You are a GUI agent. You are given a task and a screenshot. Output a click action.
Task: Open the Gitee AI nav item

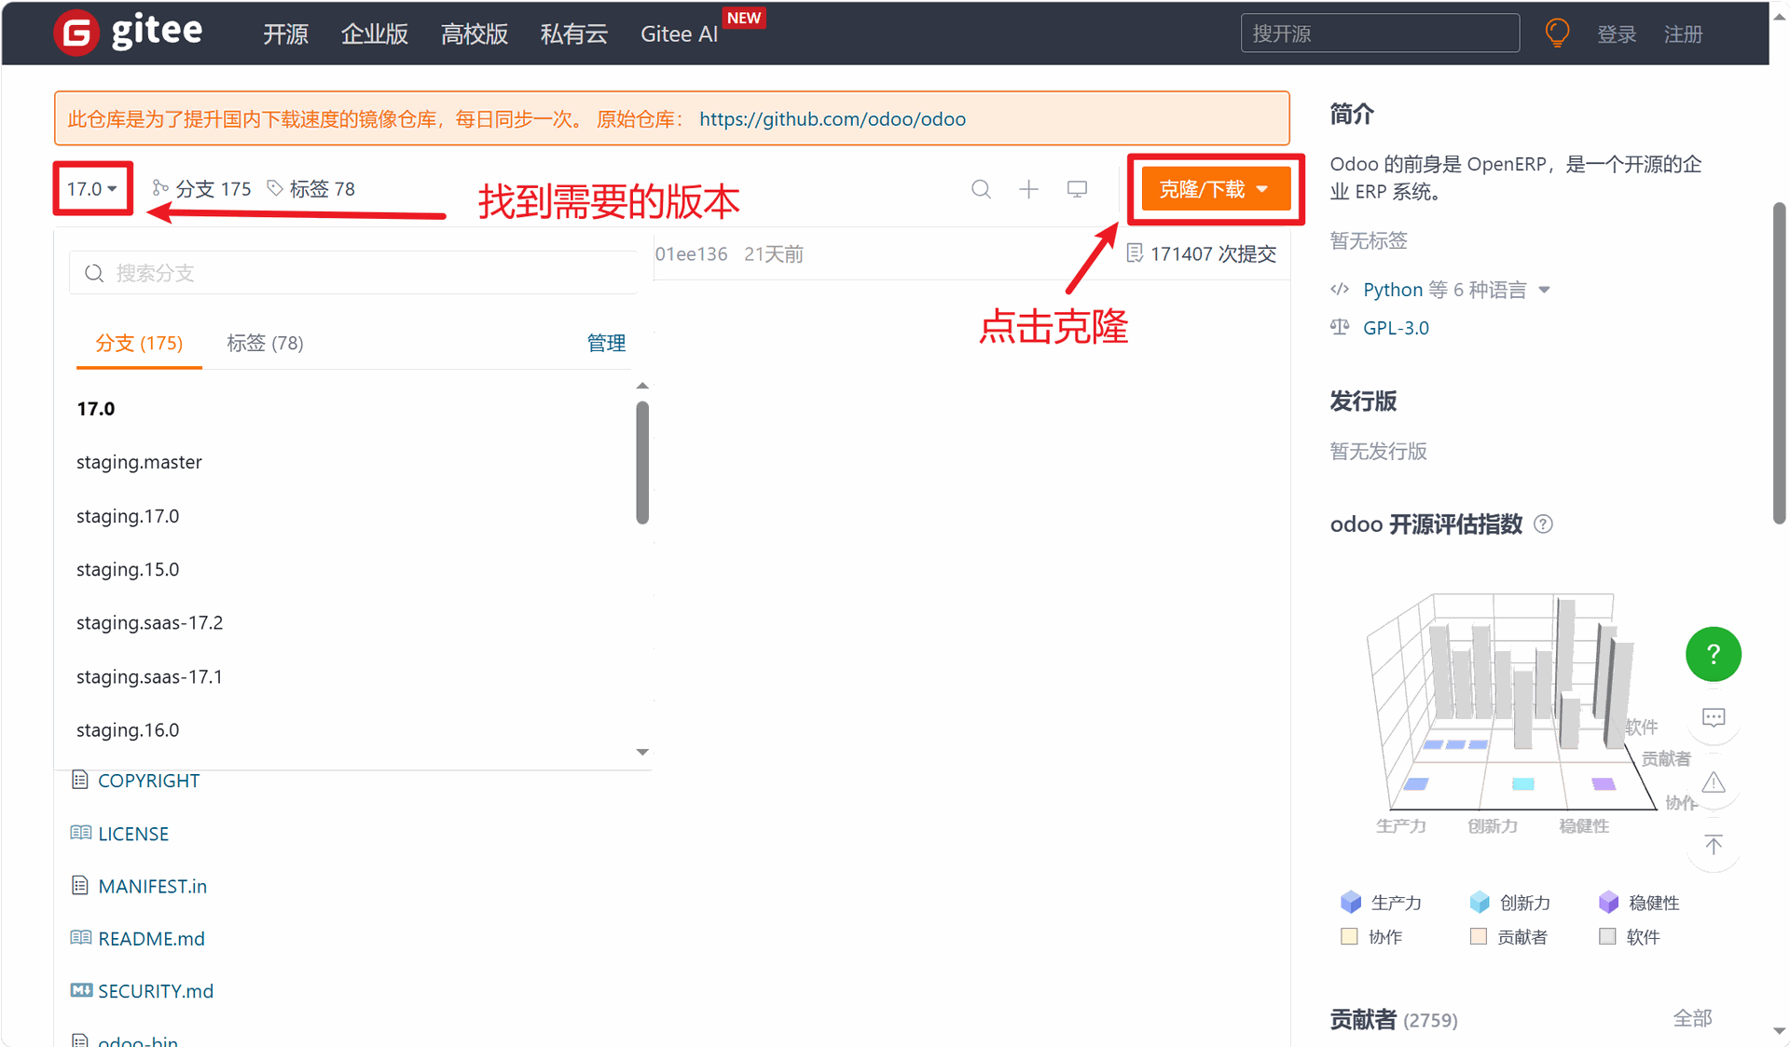679,34
